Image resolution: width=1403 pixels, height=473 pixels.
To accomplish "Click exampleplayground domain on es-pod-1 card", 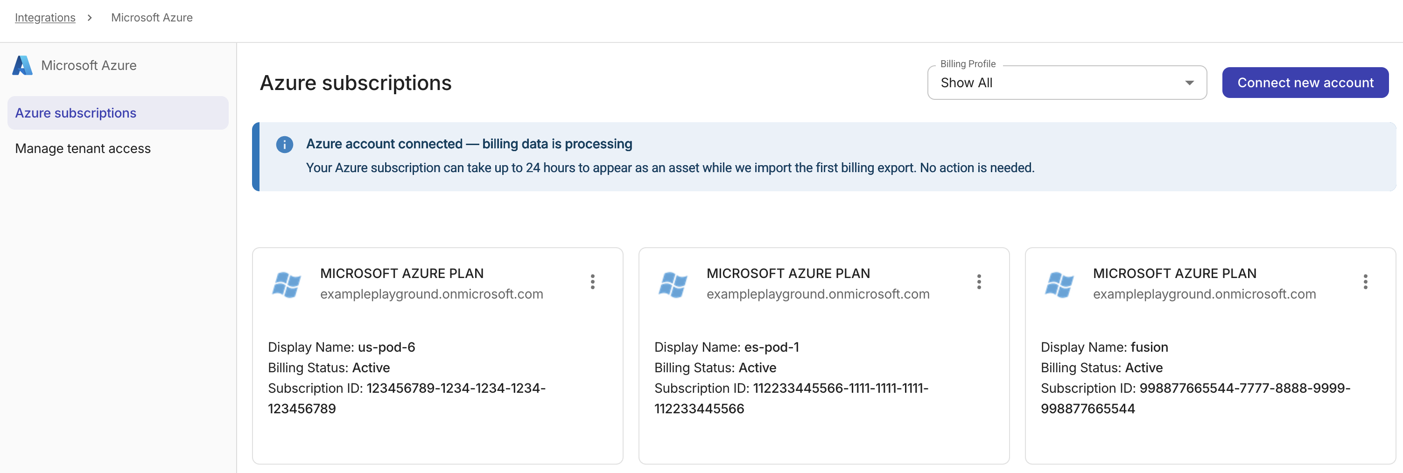I will (818, 294).
